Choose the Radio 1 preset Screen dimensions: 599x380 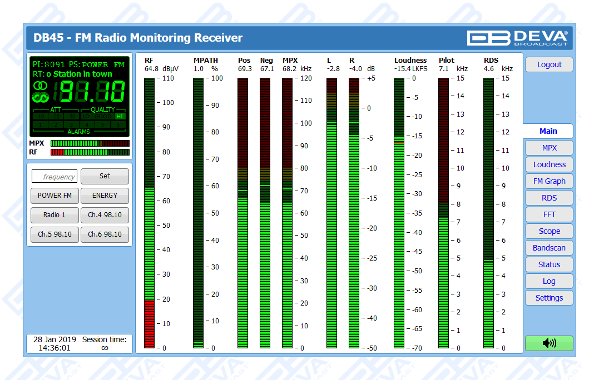point(55,215)
